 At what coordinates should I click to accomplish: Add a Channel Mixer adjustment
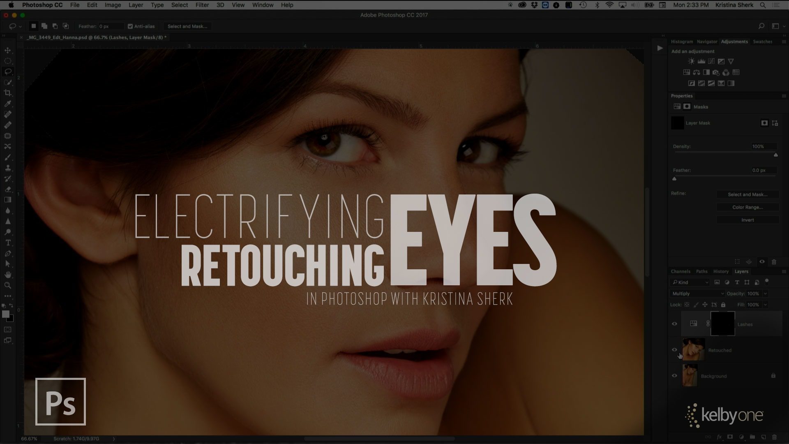[726, 72]
